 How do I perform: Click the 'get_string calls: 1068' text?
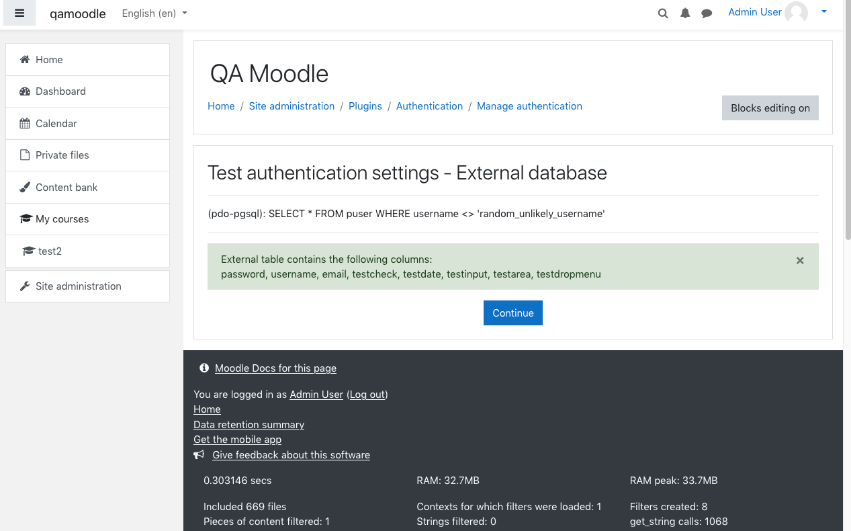[x=678, y=522]
